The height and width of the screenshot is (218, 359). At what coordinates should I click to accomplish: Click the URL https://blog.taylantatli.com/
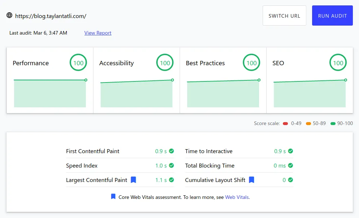[x=51, y=15]
